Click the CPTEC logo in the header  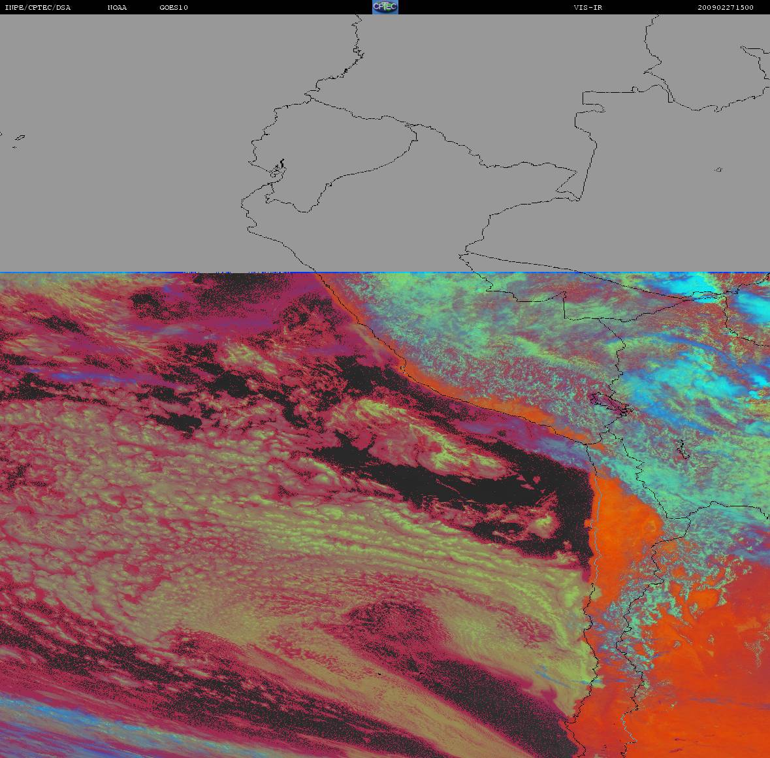click(385, 7)
